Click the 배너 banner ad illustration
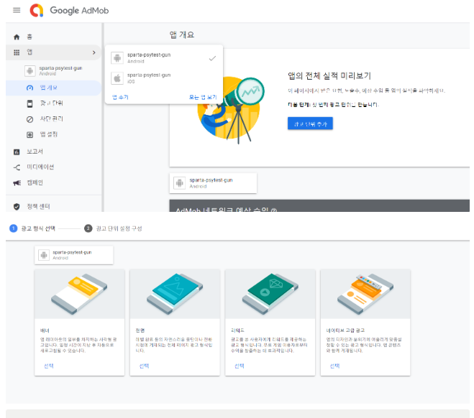 click(x=79, y=294)
